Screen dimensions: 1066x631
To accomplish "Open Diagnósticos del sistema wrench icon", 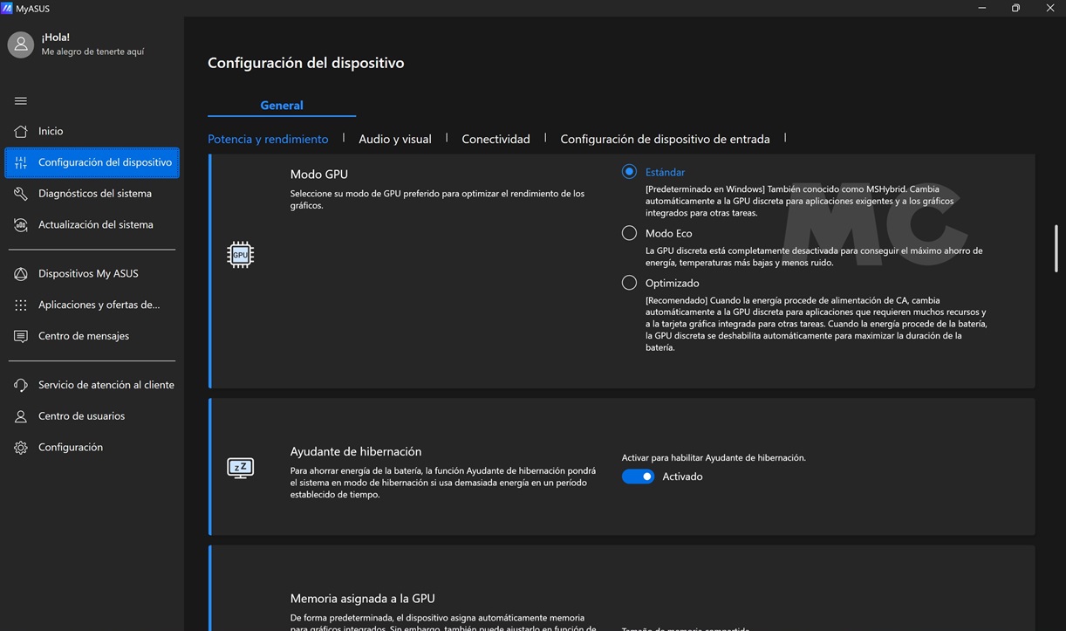I will tap(21, 194).
